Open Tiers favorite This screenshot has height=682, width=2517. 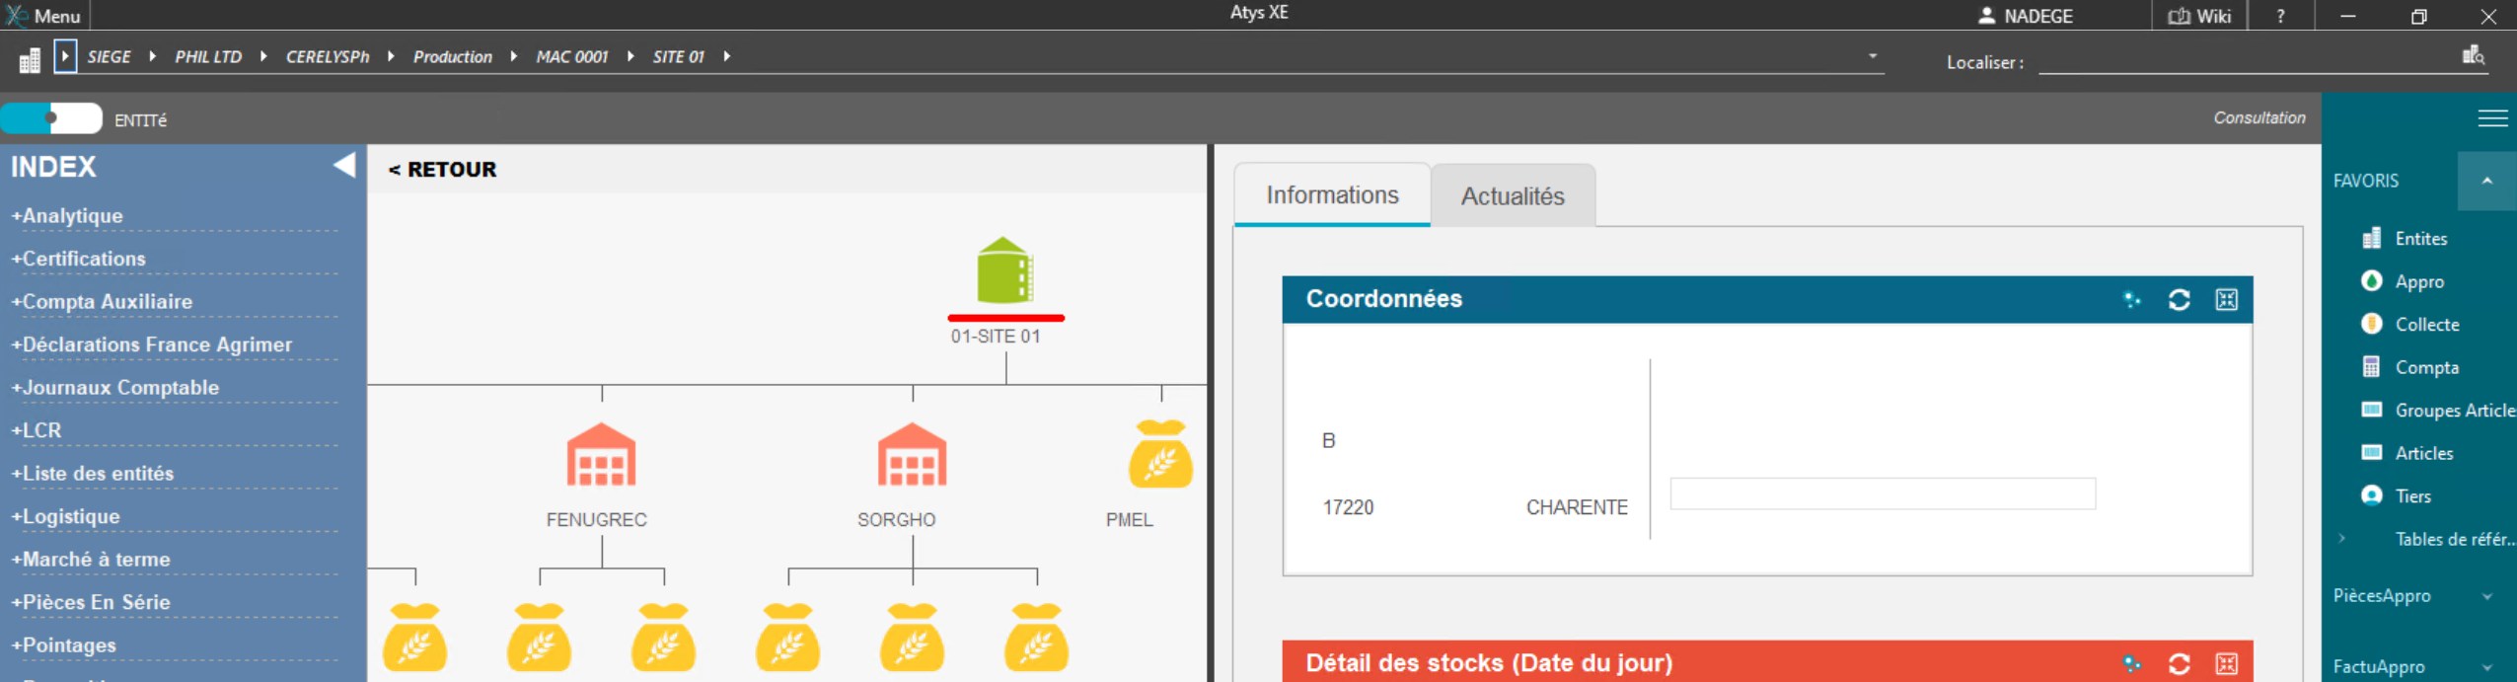click(x=2396, y=495)
